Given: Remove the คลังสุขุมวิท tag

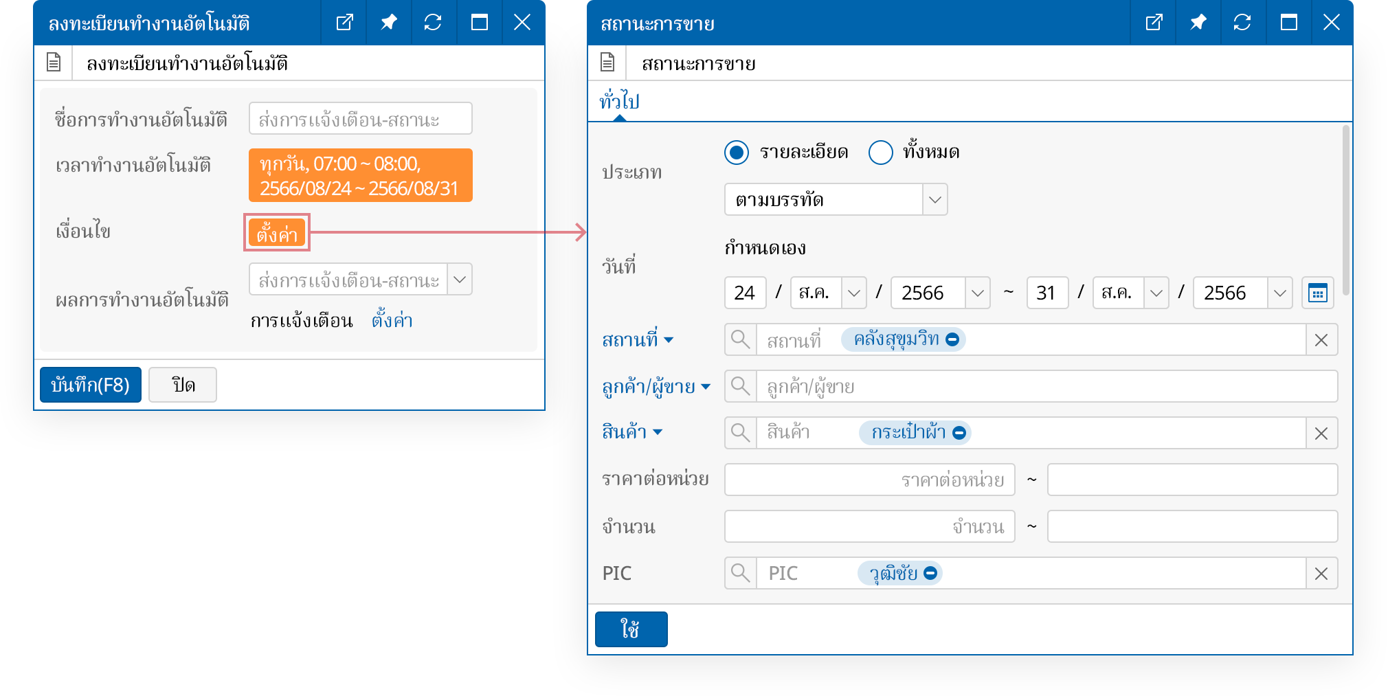Looking at the screenshot, I should 952,339.
